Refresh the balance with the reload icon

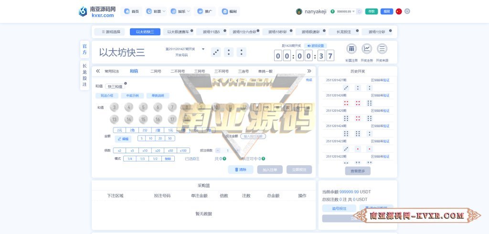359,11
